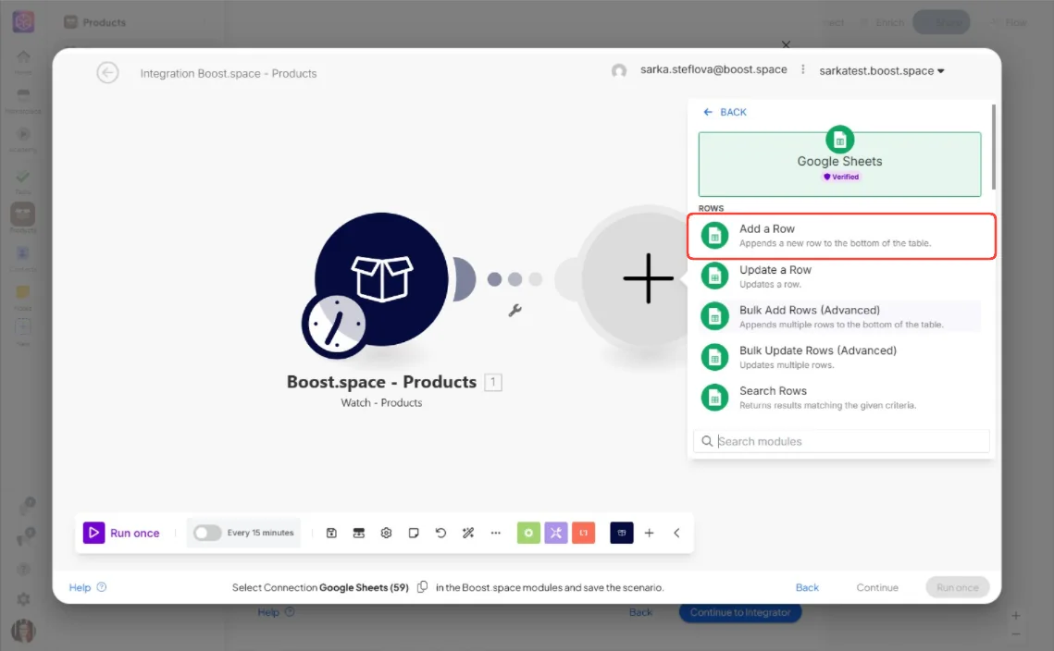Expand the sarkatest.boost.space organization dropdown
Image resolution: width=1054 pixels, height=651 pixels.
coord(881,71)
